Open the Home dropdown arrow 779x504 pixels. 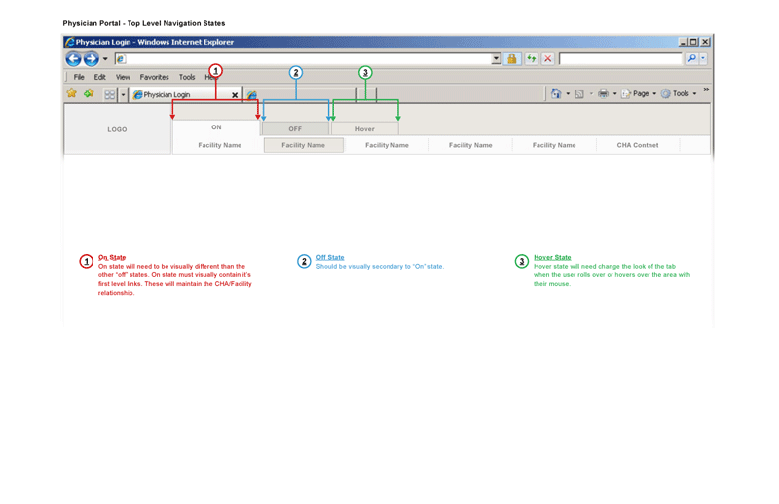568,93
